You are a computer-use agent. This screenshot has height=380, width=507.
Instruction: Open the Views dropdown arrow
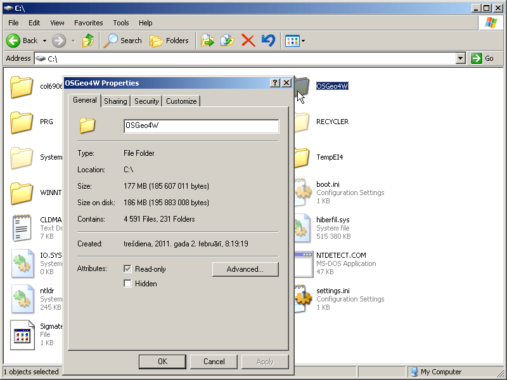304,41
